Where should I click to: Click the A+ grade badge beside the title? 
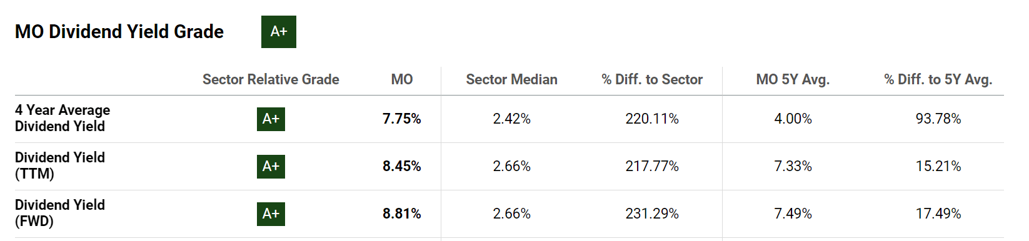[x=279, y=32]
